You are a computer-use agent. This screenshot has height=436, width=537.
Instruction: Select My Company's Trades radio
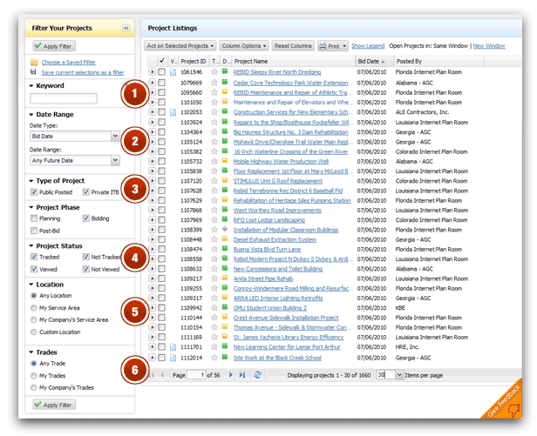[33, 388]
